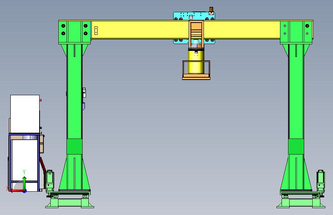Click the orange basket frame around the hoist

click(196, 70)
